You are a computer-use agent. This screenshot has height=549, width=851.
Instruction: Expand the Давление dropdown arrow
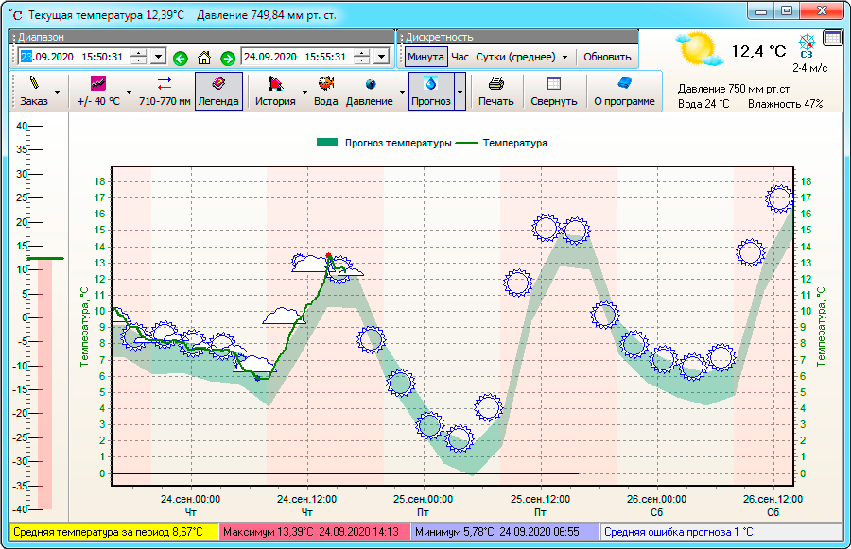[402, 92]
